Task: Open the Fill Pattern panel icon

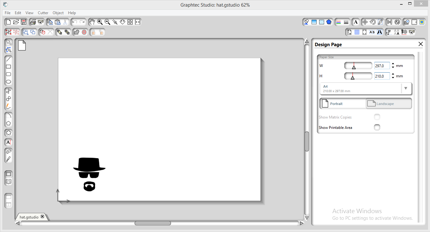Action: 321,22
